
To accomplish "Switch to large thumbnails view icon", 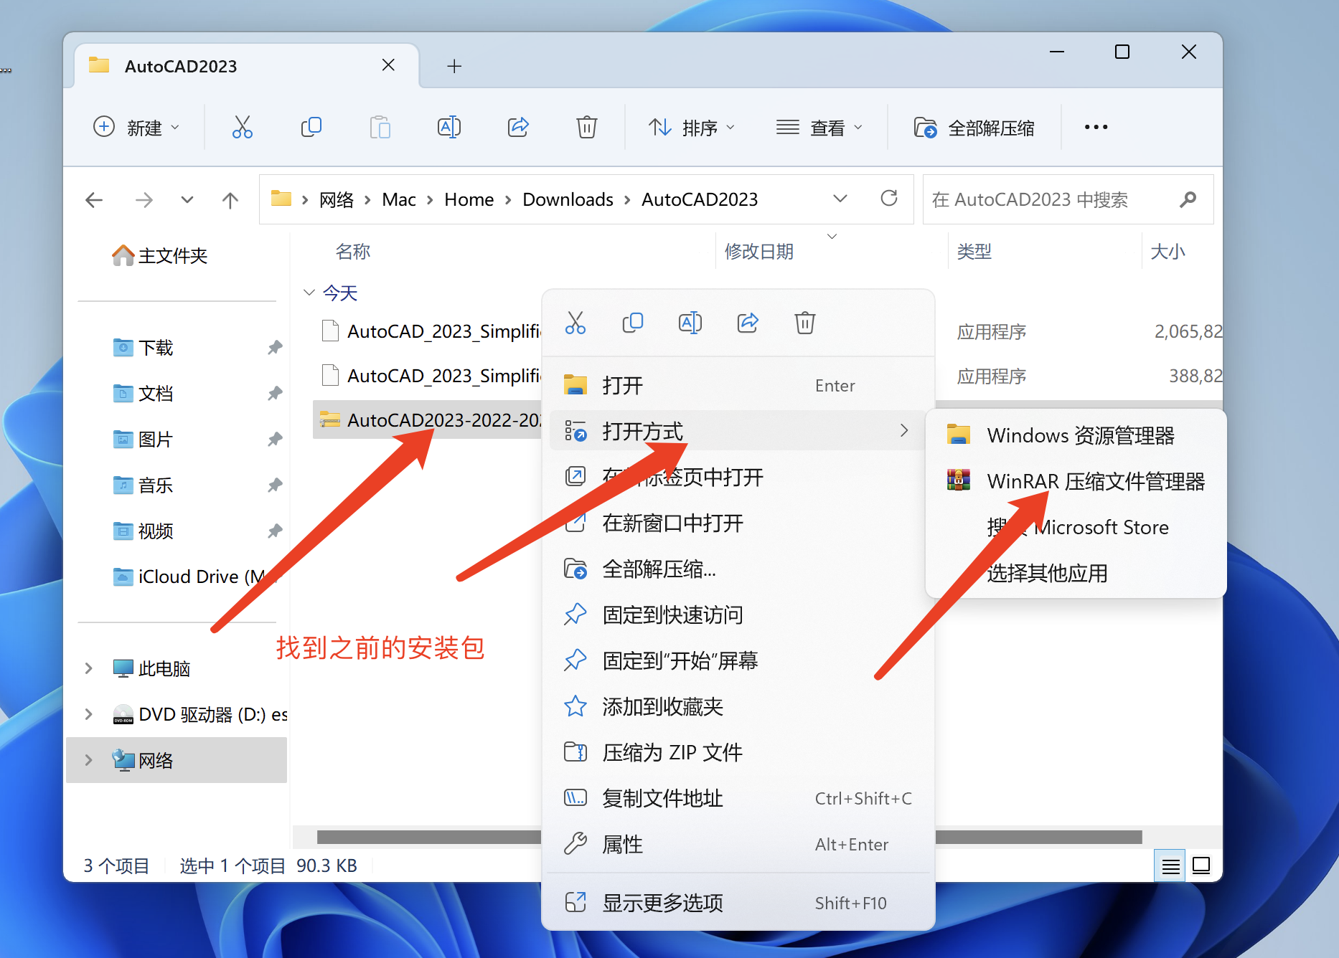I will point(1201,866).
